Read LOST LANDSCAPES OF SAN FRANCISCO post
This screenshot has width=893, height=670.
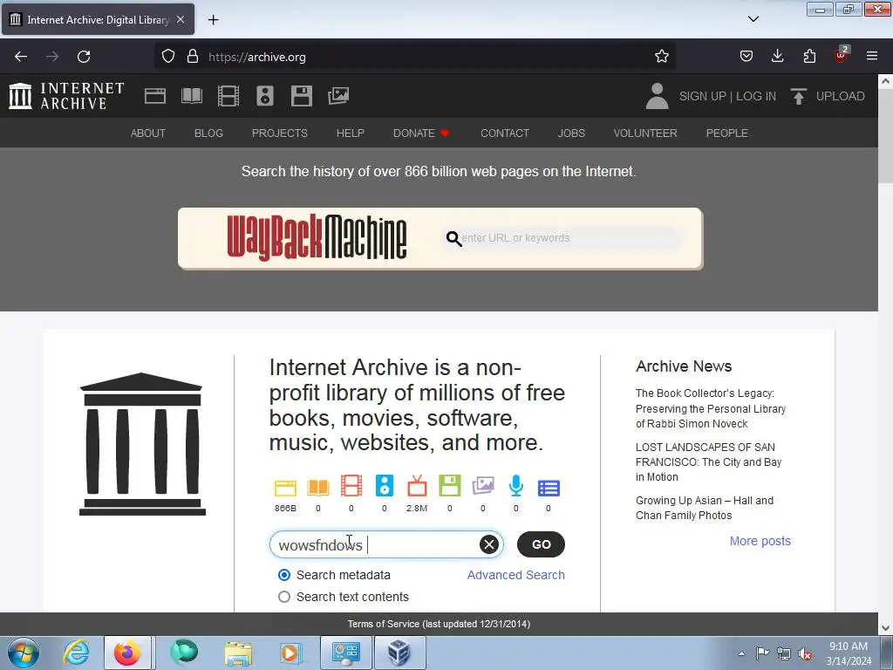708,462
